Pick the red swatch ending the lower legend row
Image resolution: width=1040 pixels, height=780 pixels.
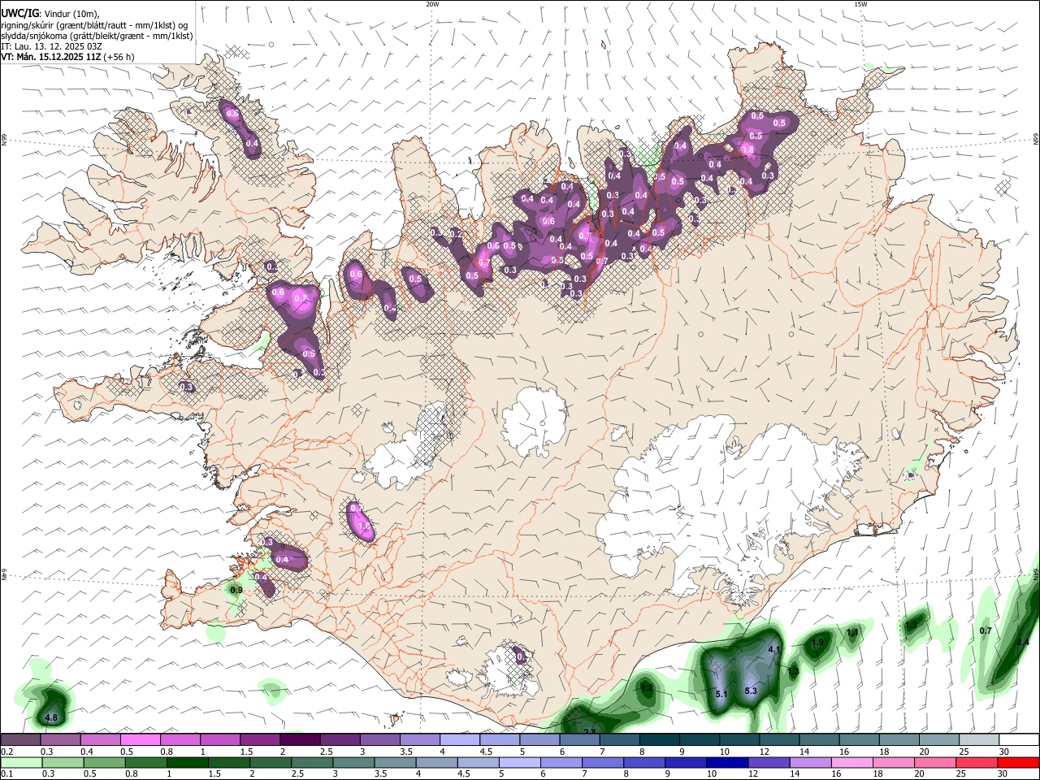[1018, 762]
